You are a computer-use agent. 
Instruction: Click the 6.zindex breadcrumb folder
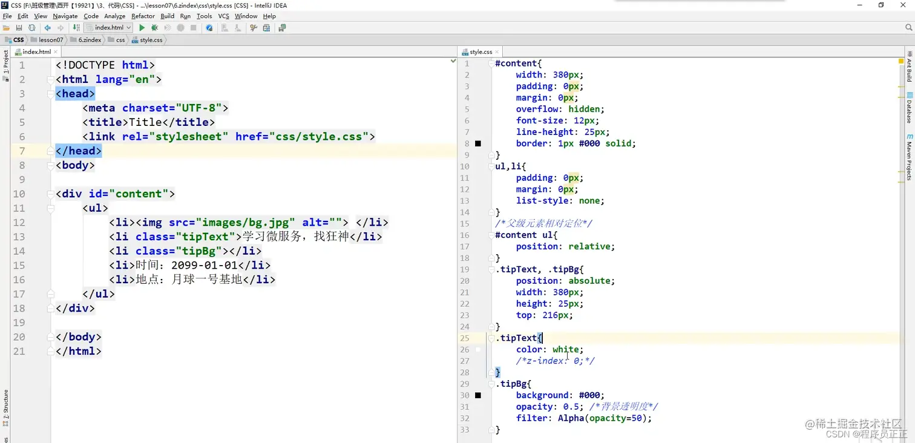86,40
